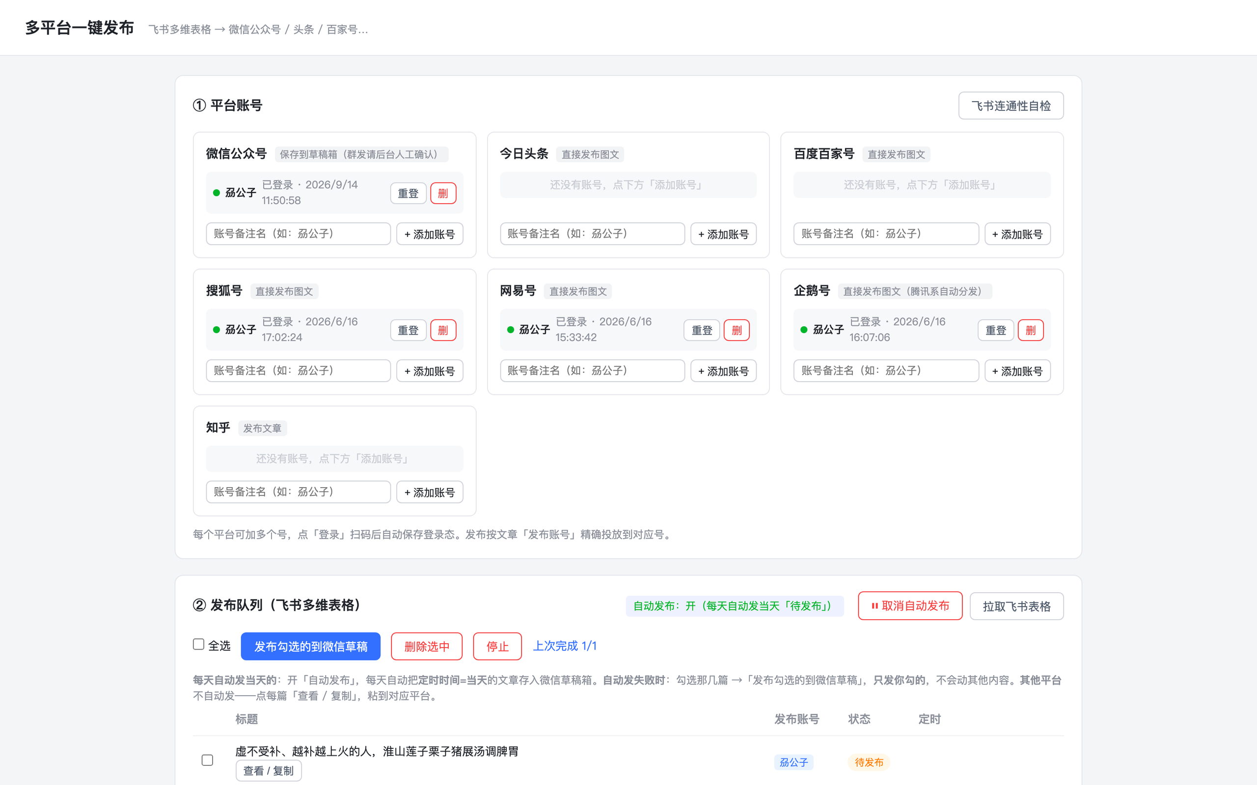The height and width of the screenshot is (785, 1257).
Task: Click 取消自动发布 to stop auto publishing
Action: (x=910, y=606)
